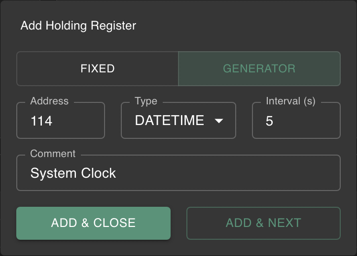Place cursor in System Clock text
Screen dimensions: 357x256
pyautogui.click(x=73, y=173)
